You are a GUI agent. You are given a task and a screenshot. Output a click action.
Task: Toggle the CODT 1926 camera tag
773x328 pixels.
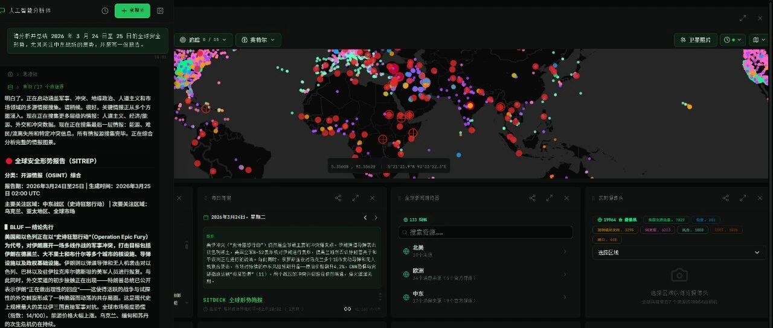click(726, 230)
